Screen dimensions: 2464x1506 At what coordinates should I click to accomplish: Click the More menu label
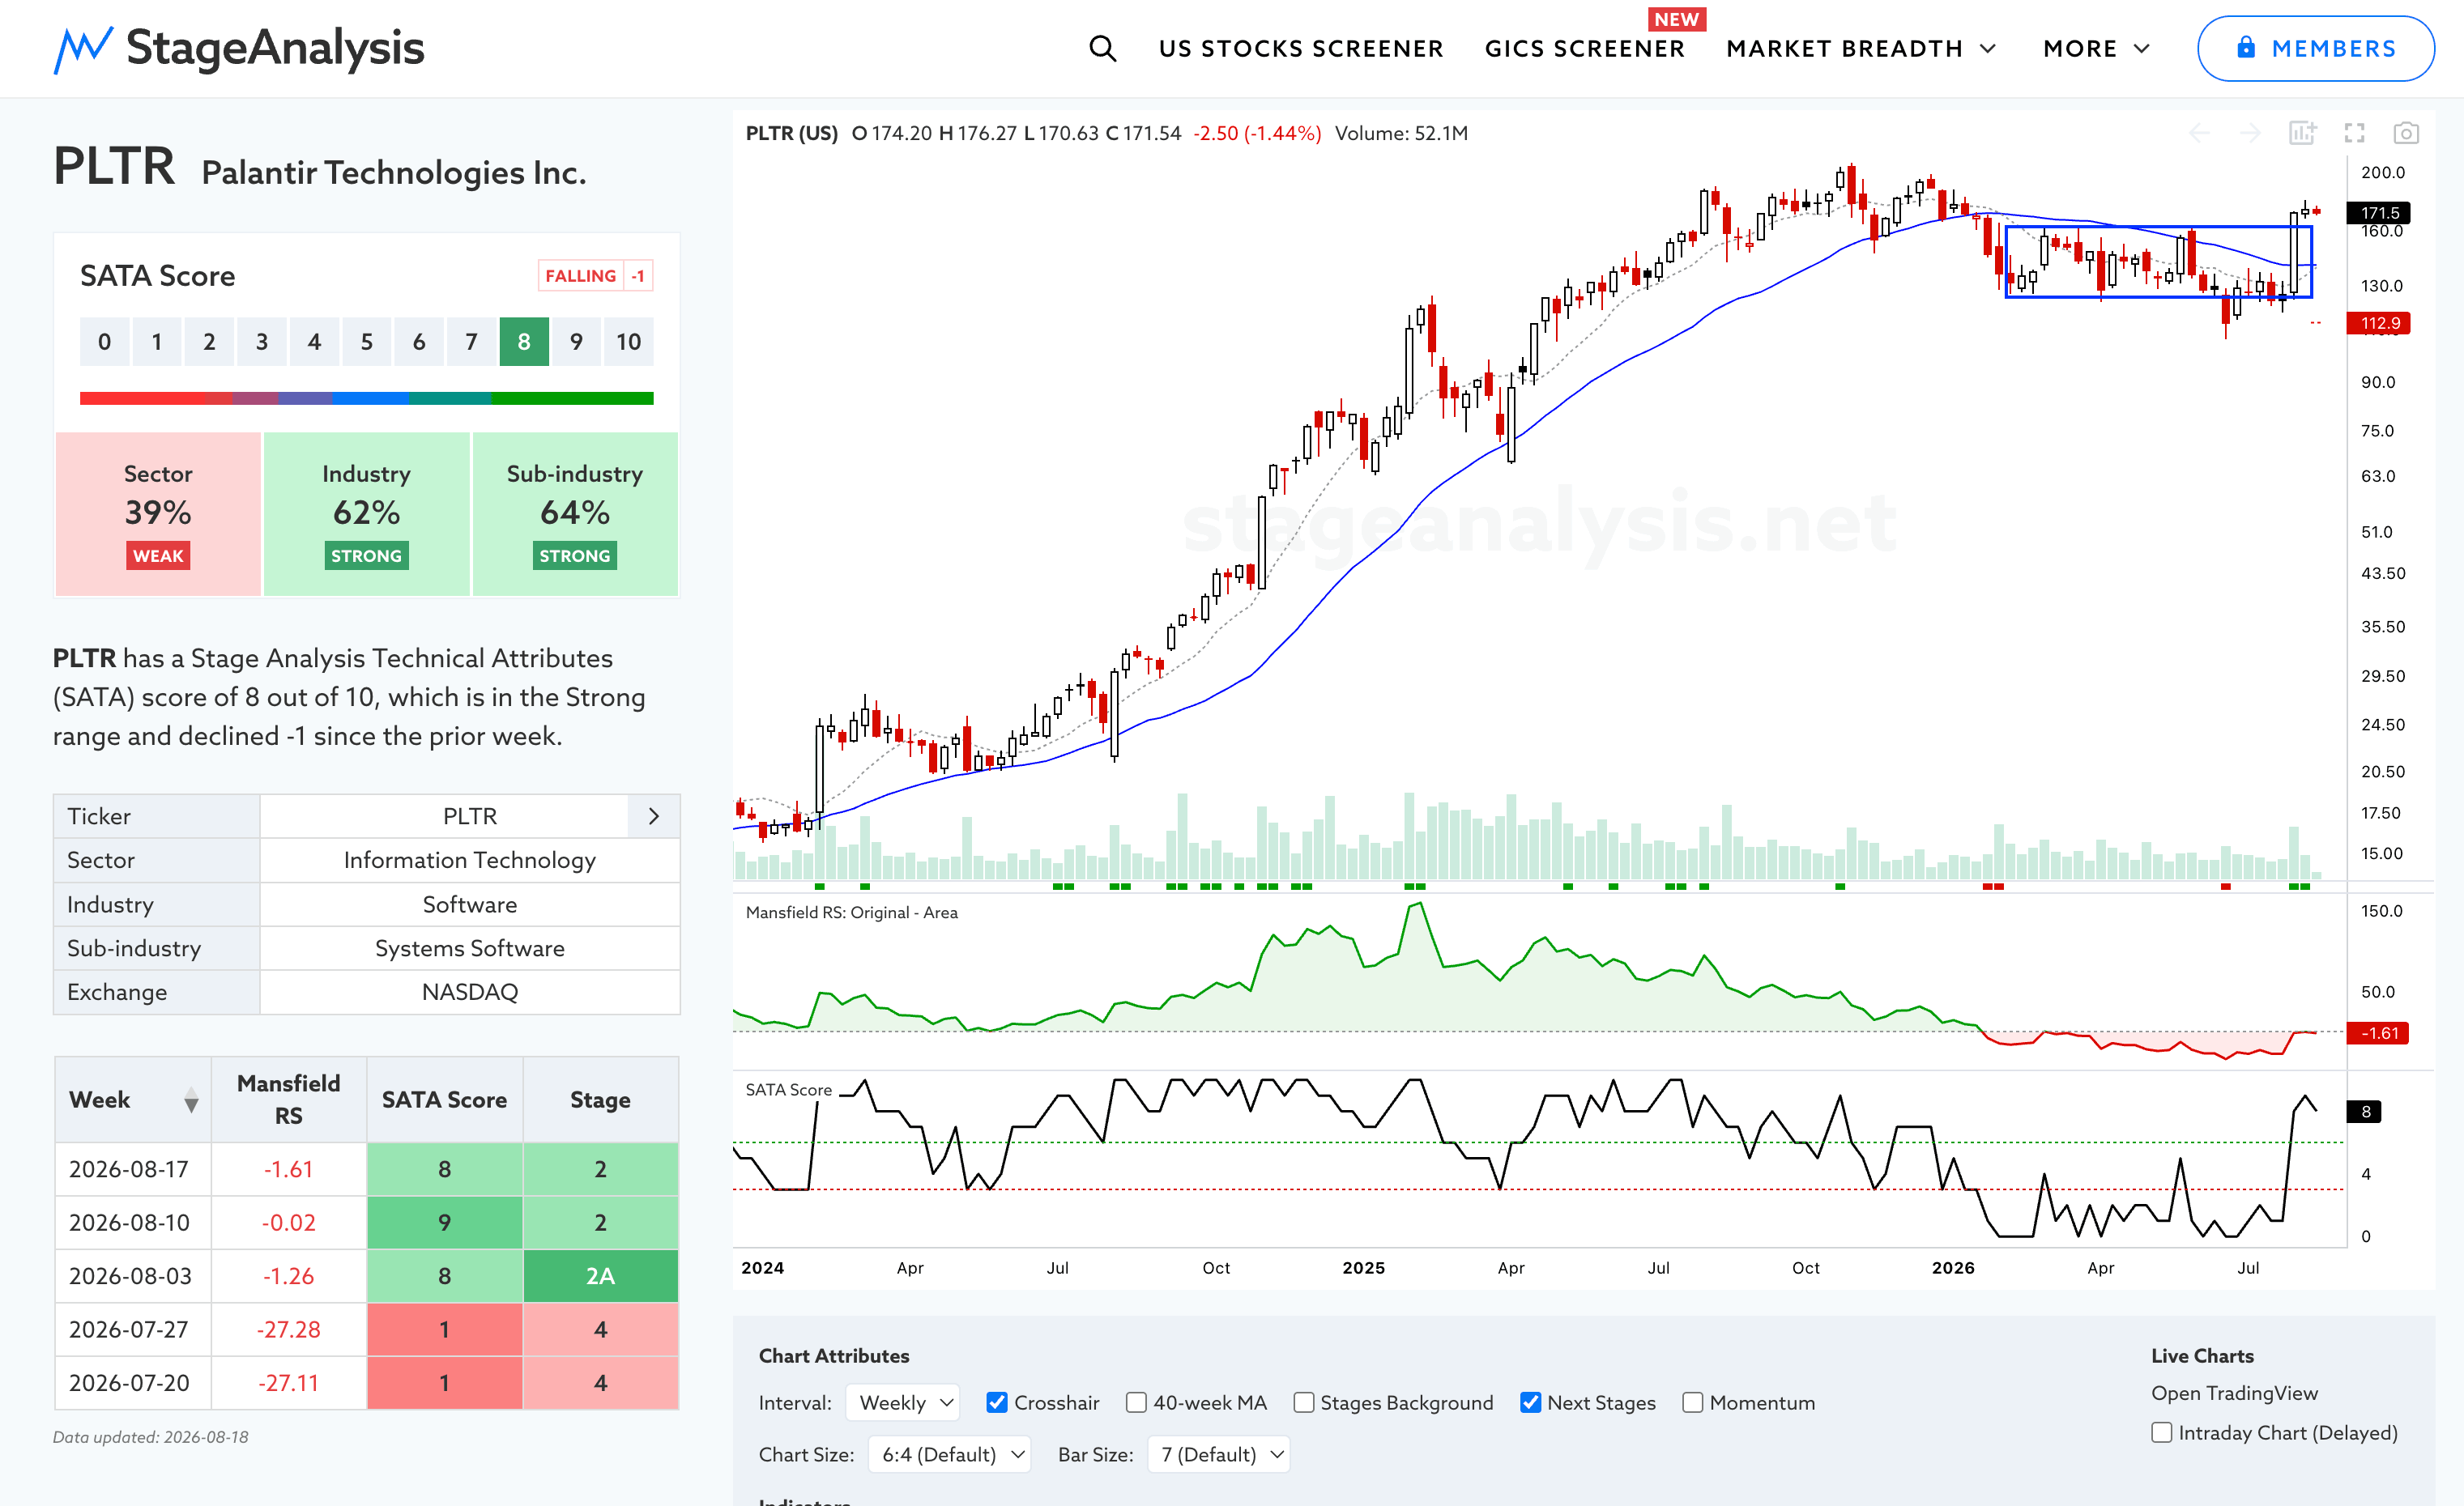(x=2080, y=48)
